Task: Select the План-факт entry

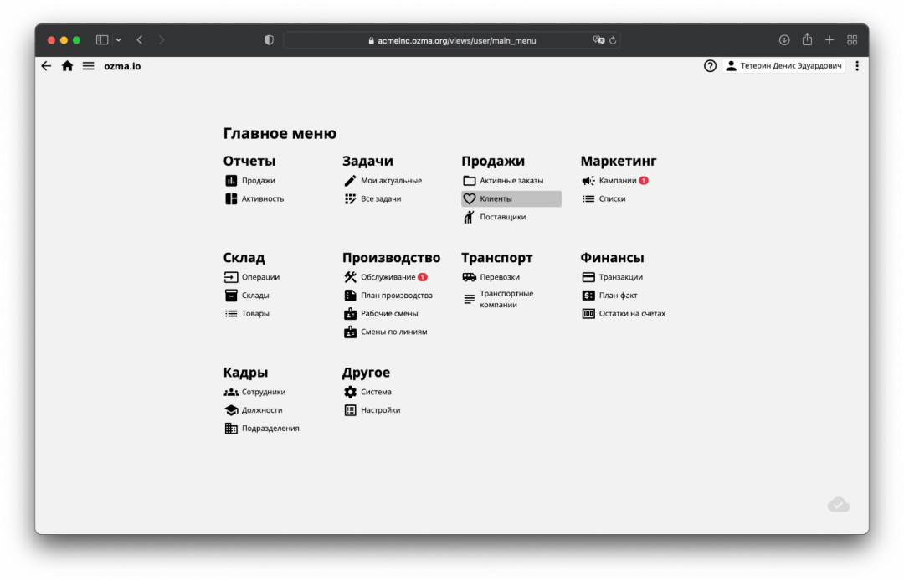Action: click(x=618, y=295)
